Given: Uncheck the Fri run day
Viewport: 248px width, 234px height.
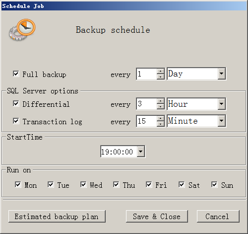Looking at the screenshot, I should [149, 184].
